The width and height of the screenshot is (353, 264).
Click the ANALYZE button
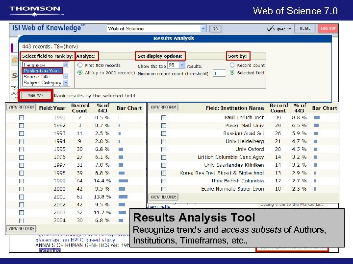point(36,95)
